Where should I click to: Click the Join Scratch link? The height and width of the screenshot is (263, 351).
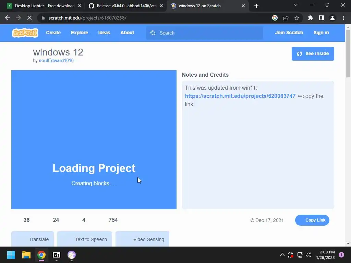click(289, 33)
